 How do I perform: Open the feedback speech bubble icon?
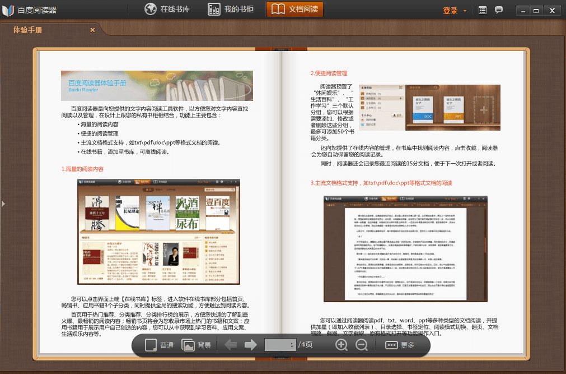[498, 10]
